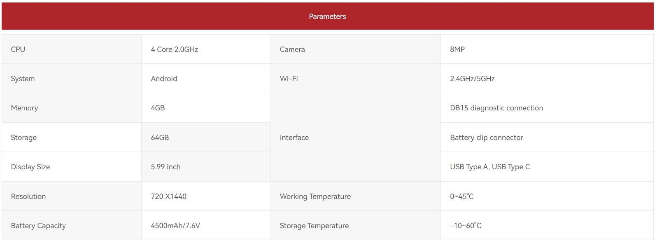The height and width of the screenshot is (243, 657).
Task: Click the Android system value
Action: [x=164, y=79]
